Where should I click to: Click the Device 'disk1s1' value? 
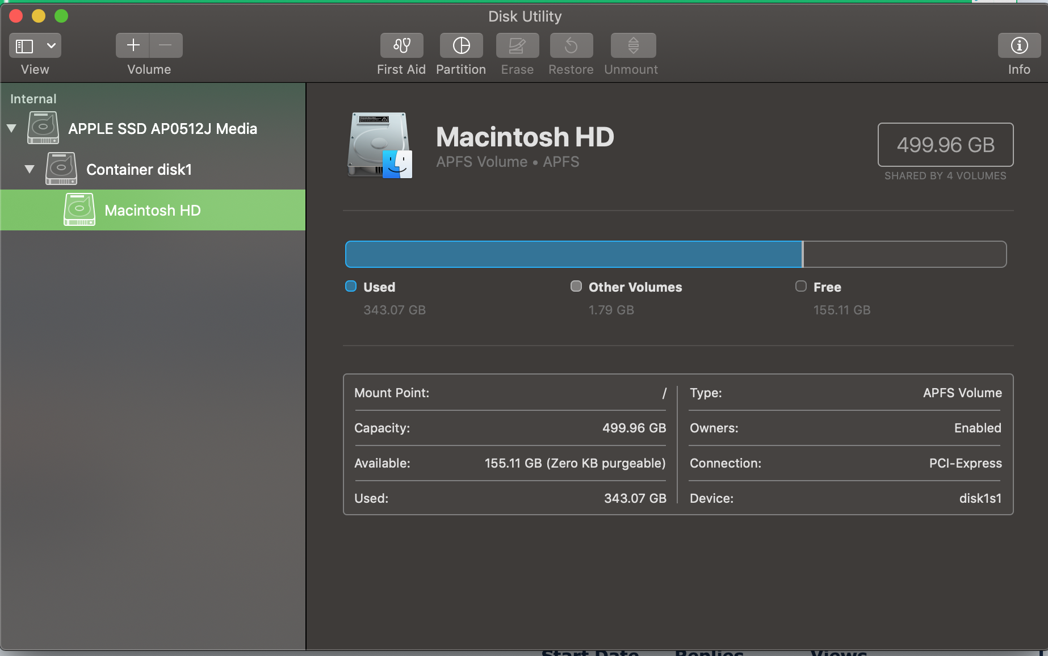click(980, 498)
